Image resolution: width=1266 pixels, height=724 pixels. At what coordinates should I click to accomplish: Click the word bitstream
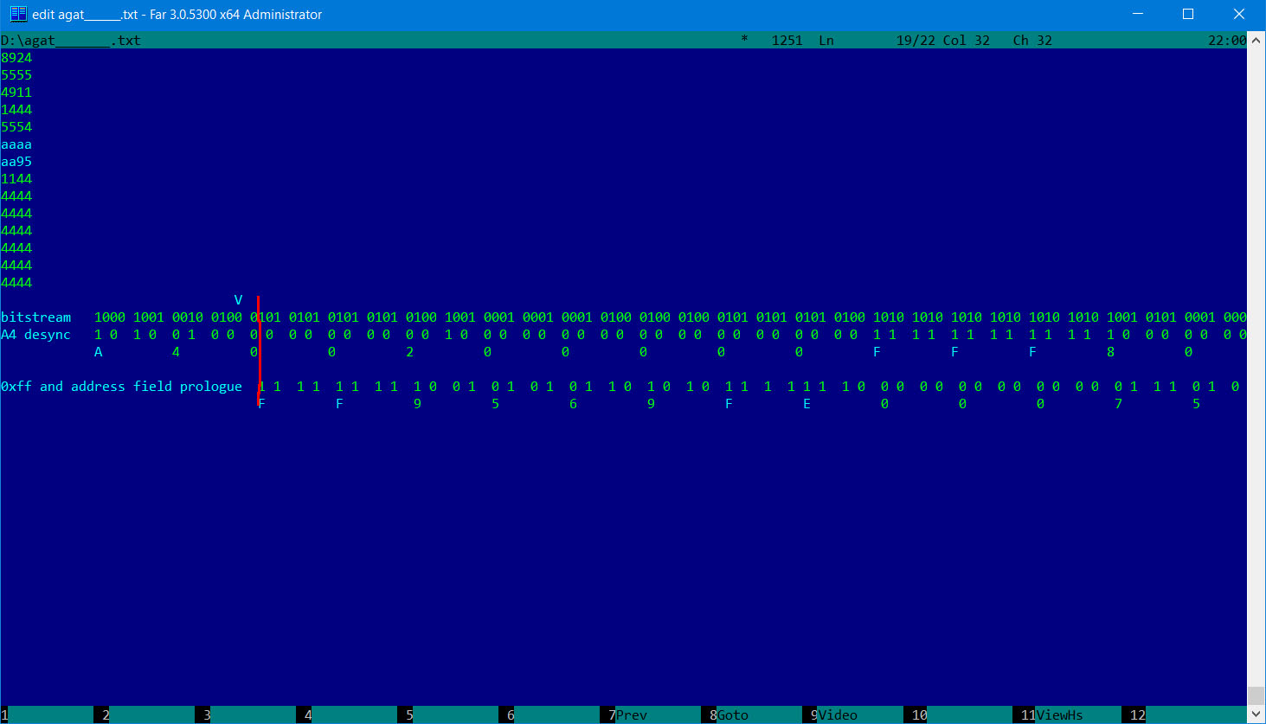pos(35,317)
